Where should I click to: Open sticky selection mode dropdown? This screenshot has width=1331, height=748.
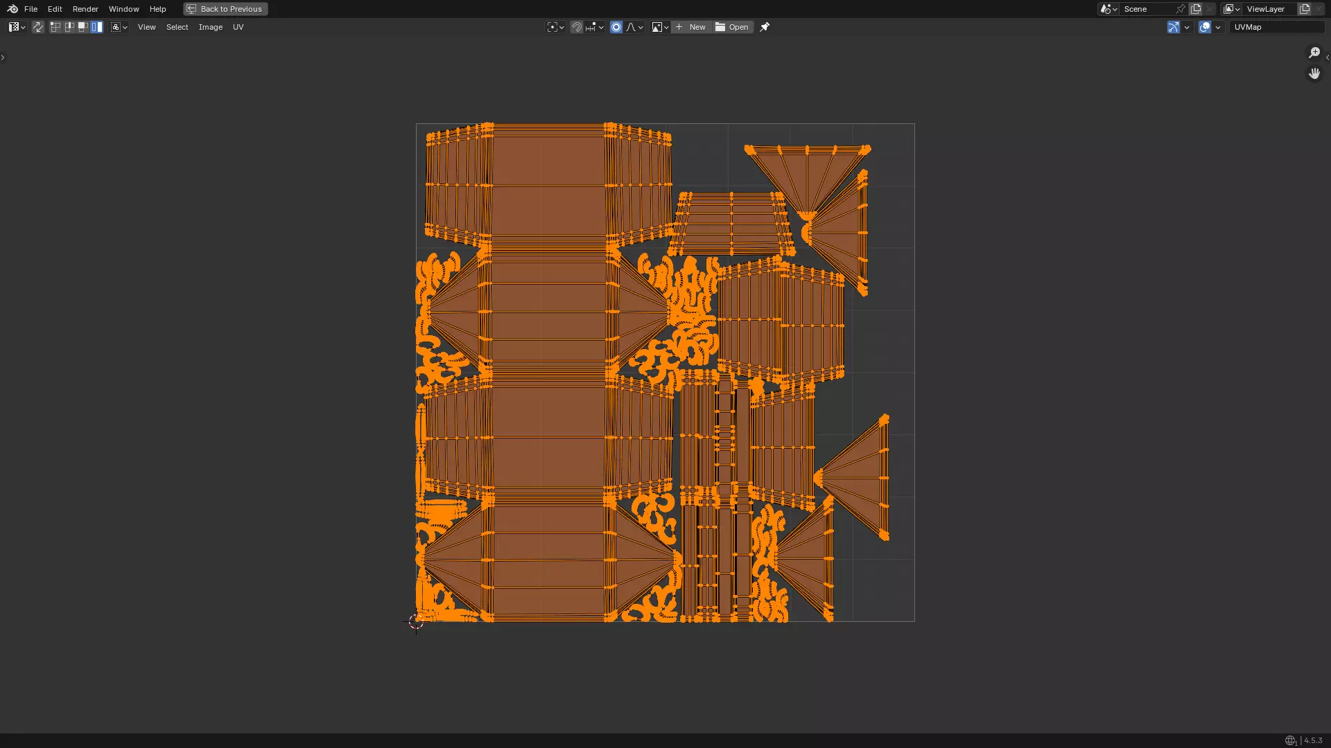[x=119, y=27]
